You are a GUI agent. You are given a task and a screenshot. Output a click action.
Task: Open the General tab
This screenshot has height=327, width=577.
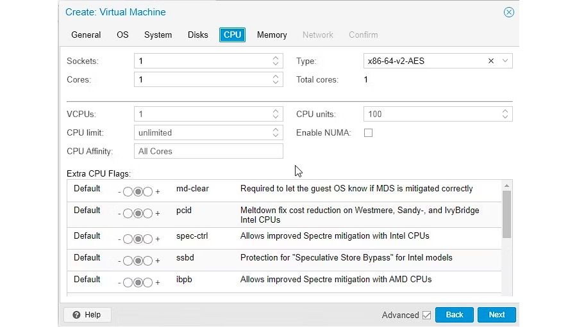coord(86,35)
